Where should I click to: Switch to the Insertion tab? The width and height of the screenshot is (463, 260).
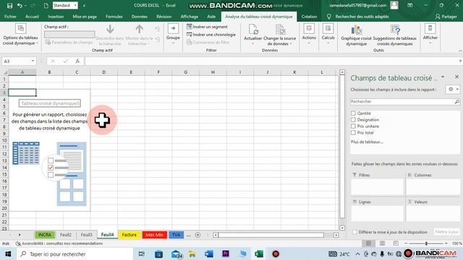click(x=56, y=17)
